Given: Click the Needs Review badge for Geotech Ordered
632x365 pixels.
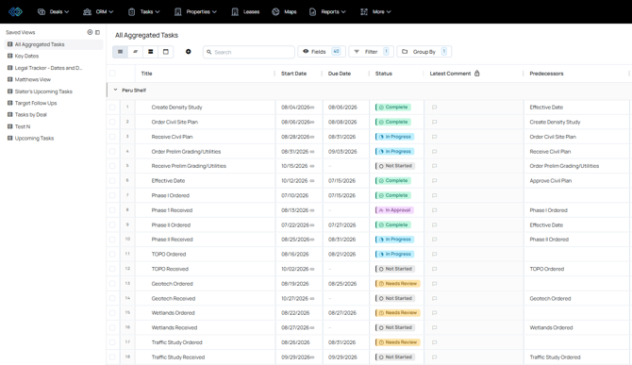Looking at the screenshot, I should (x=398, y=284).
